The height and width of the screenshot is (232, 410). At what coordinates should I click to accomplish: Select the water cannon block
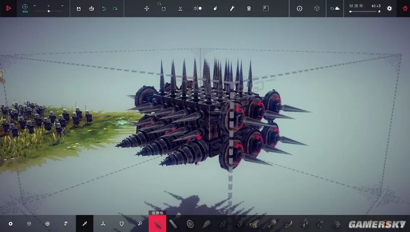point(304,224)
